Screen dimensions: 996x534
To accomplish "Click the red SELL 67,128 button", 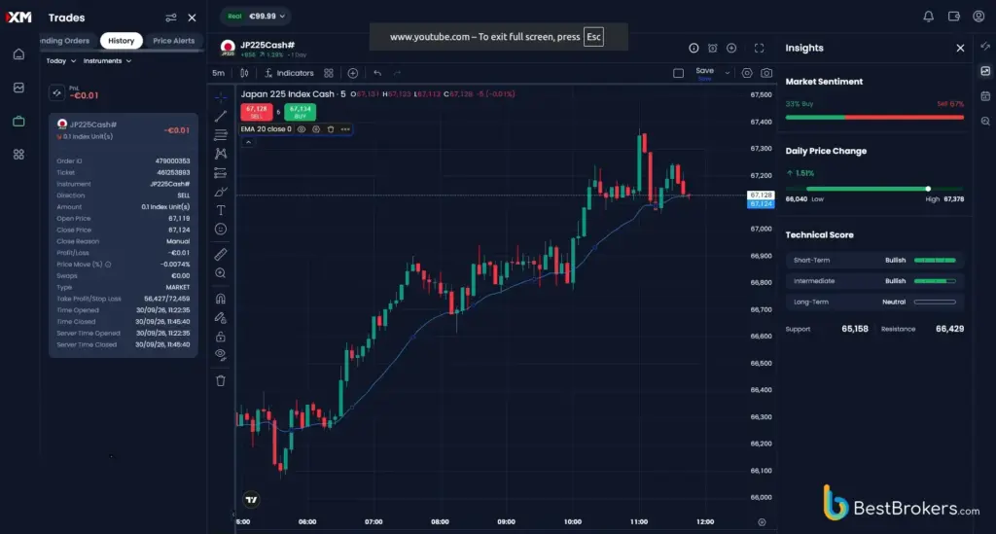I will [257, 112].
